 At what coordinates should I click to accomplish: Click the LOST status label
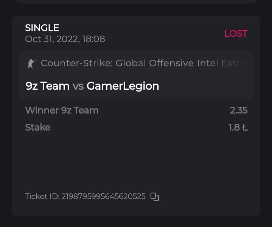[x=235, y=34]
